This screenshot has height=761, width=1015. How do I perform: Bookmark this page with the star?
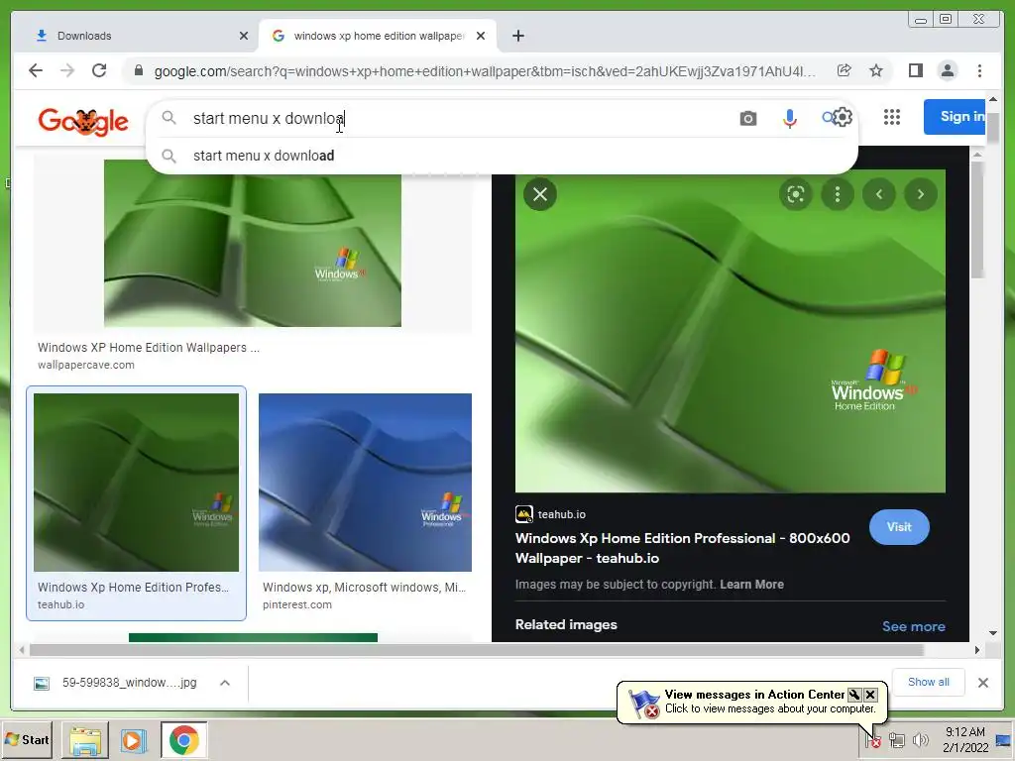point(876,70)
